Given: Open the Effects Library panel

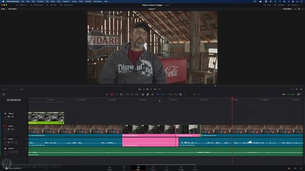Looking at the screenshot, I should point(37,5).
